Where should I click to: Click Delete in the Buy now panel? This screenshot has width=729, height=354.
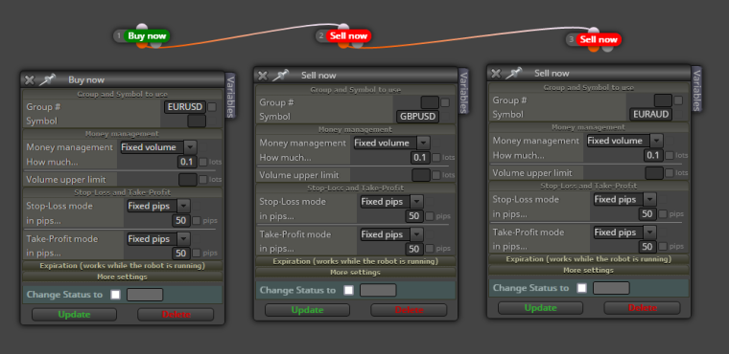click(x=176, y=315)
